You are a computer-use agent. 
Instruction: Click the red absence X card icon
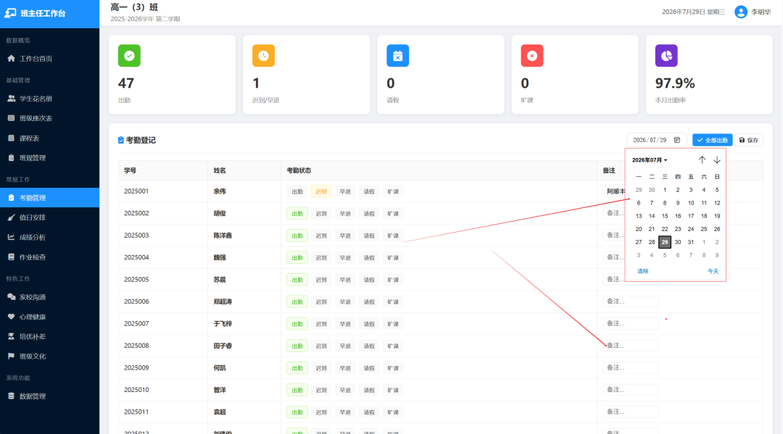532,56
